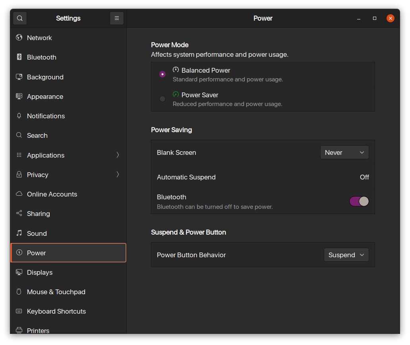Open Mouse & Touchpad settings
The height and width of the screenshot is (345, 410).
click(68, 292)
